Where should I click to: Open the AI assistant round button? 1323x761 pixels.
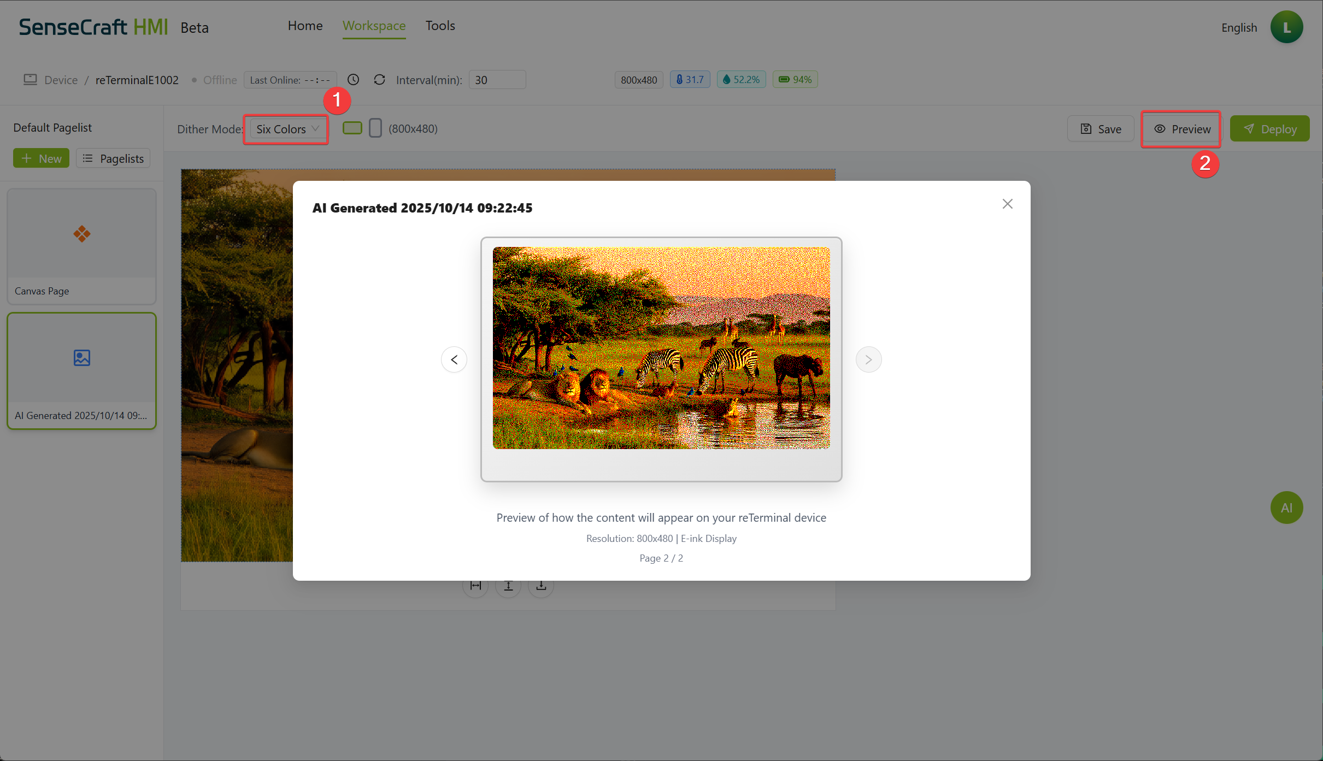1286,508
